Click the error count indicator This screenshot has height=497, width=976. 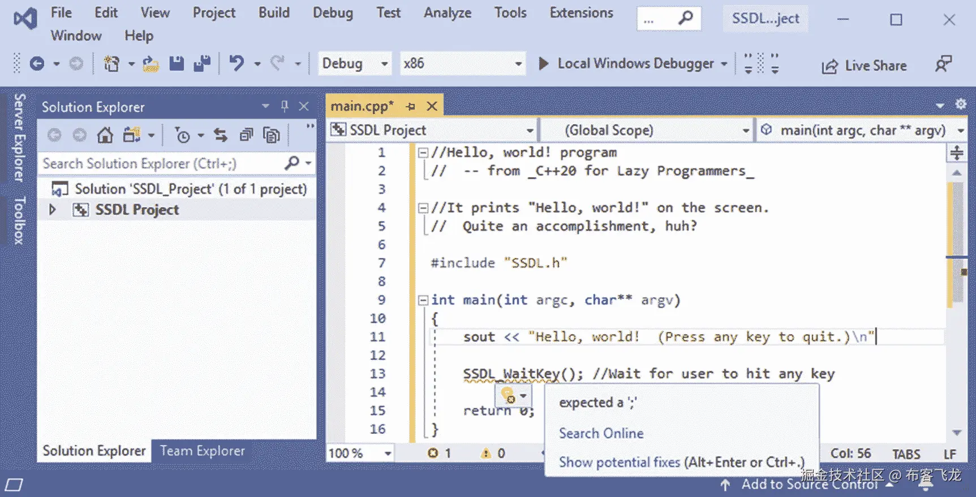click(440, 453)
